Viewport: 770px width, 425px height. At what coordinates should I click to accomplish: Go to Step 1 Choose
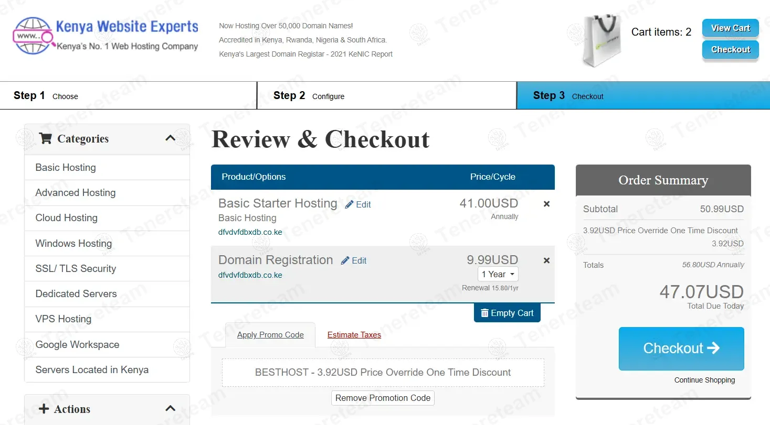(128, 95)
